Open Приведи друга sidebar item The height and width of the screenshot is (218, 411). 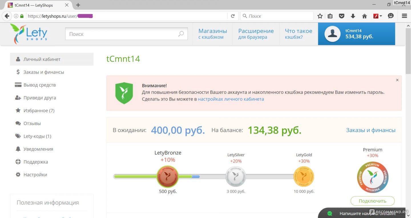(x=52, y=98)
